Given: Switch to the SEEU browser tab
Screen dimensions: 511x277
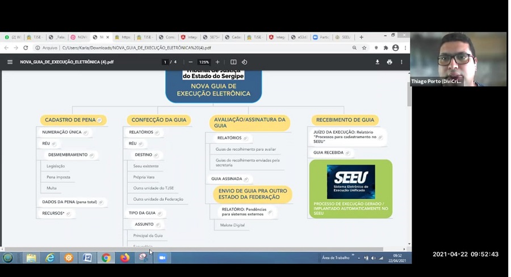Looking at the screenshot, I should (344, 37).
